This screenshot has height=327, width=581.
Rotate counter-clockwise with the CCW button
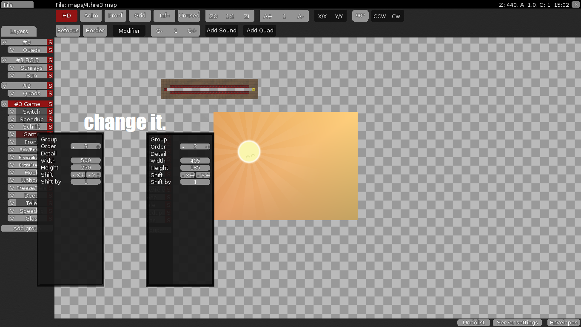(x=379, y=16)
